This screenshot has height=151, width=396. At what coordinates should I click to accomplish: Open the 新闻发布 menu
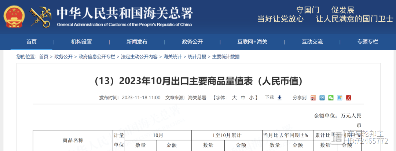tap(137, 42)
